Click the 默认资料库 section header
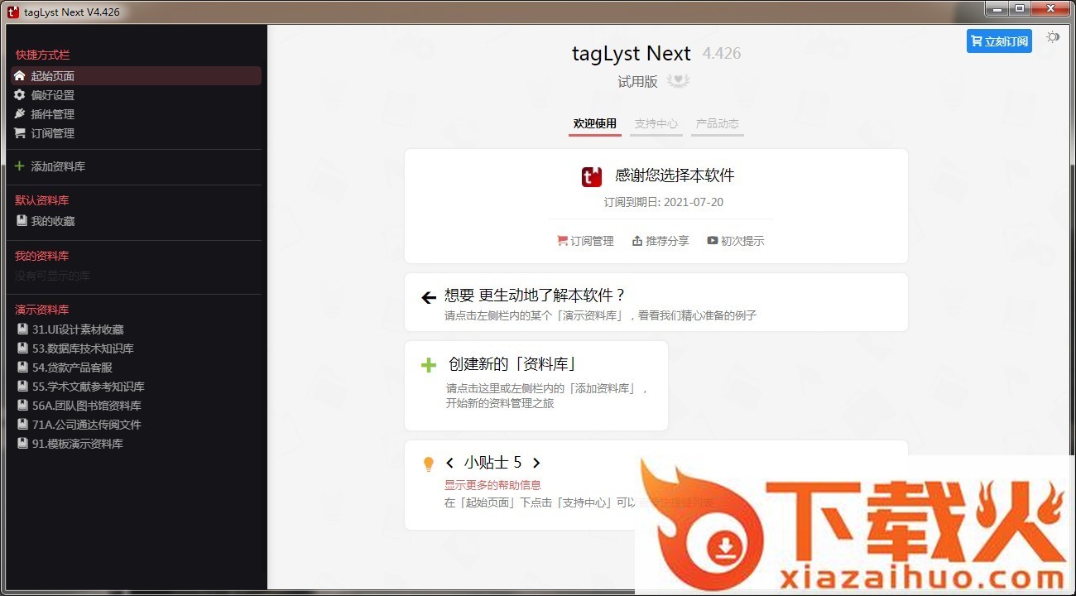The image size is (1076, 596). pos(42,200)
